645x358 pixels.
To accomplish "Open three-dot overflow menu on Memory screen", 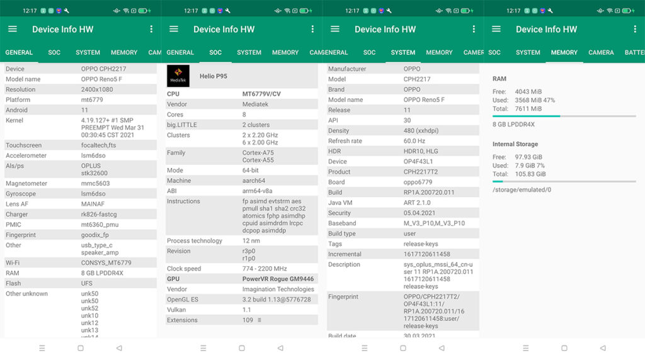I will pyautogui.click(x=635, y=29).
